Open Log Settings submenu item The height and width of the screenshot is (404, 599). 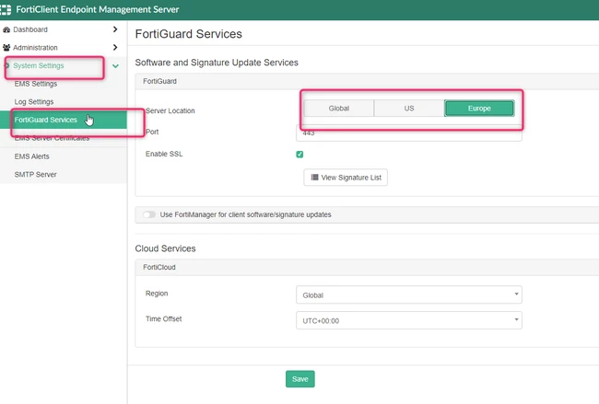click(34, 102)
